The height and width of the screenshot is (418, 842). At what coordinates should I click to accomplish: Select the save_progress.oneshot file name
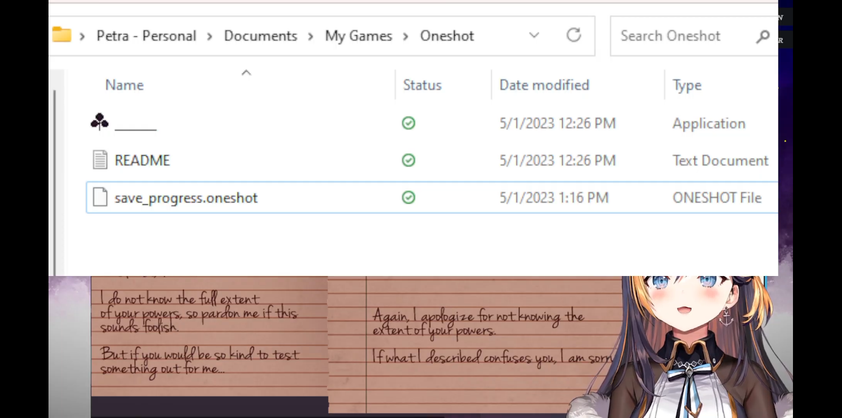click(186, 198)
